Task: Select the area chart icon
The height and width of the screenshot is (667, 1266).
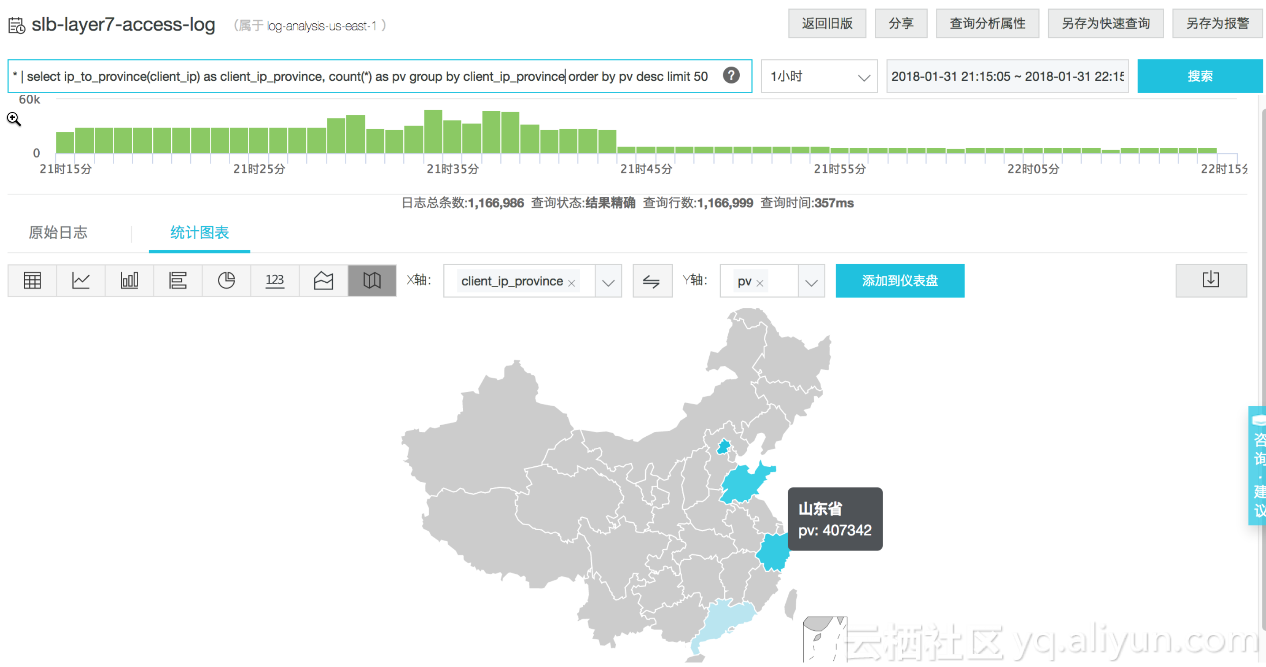Action: click(323, 281)
